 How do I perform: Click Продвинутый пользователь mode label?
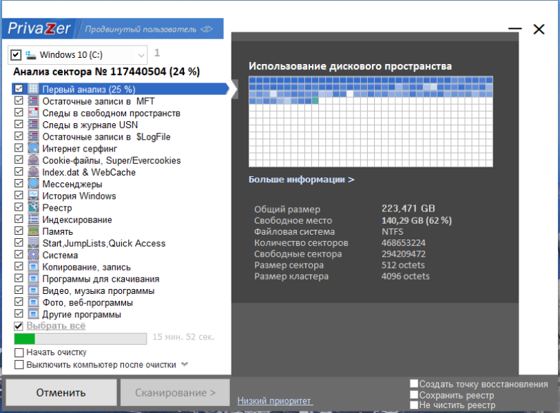coord(141,30)
